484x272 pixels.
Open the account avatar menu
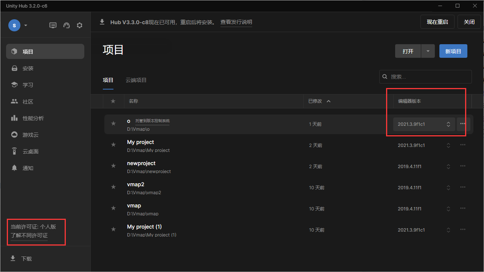point(14,25)
